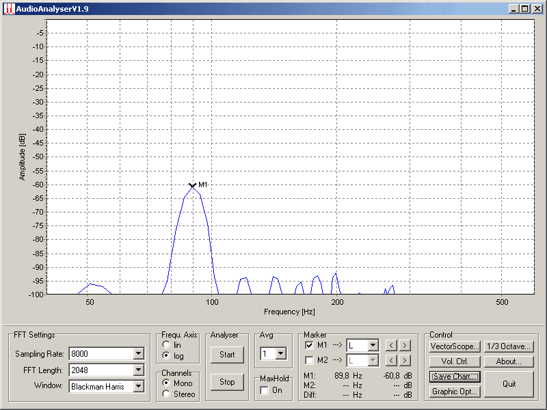Open the Window function dropdown

point(139,386)
